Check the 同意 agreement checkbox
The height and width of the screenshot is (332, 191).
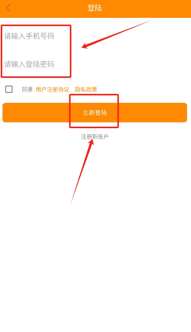click(9, 89)
